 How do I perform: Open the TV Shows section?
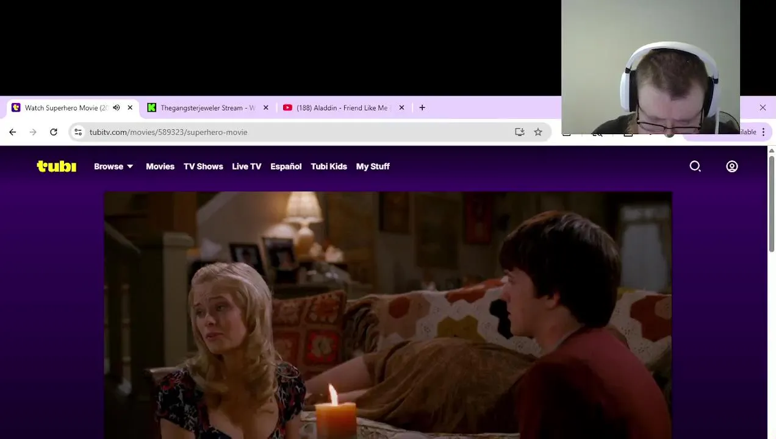(x=203, y=166)
